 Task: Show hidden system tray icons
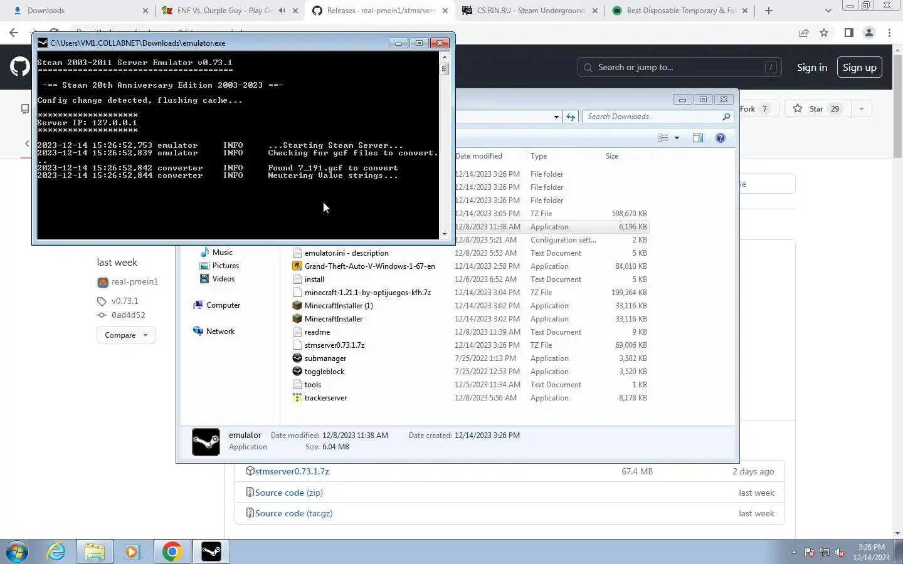[x=795, y=552]
